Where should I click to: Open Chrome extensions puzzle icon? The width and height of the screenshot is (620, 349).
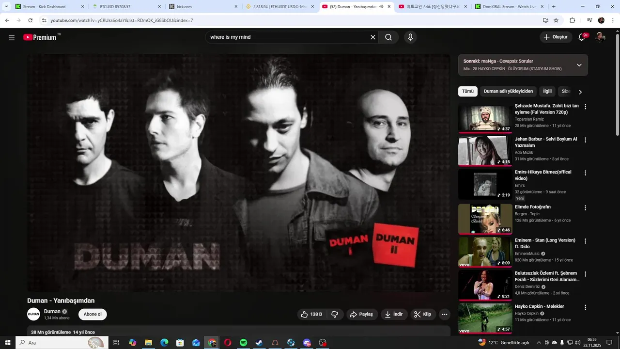click(x=572, y=20)
